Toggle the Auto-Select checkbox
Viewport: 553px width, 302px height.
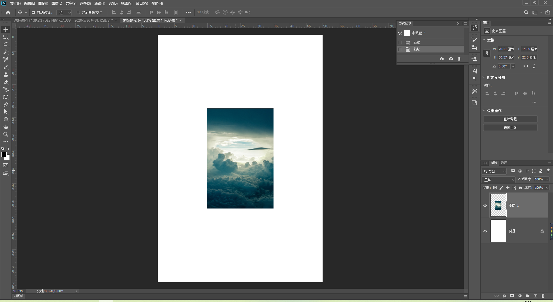pos(33,12)
